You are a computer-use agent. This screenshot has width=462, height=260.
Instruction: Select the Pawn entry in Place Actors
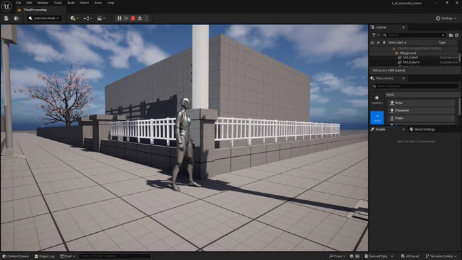tap(421, 118)
